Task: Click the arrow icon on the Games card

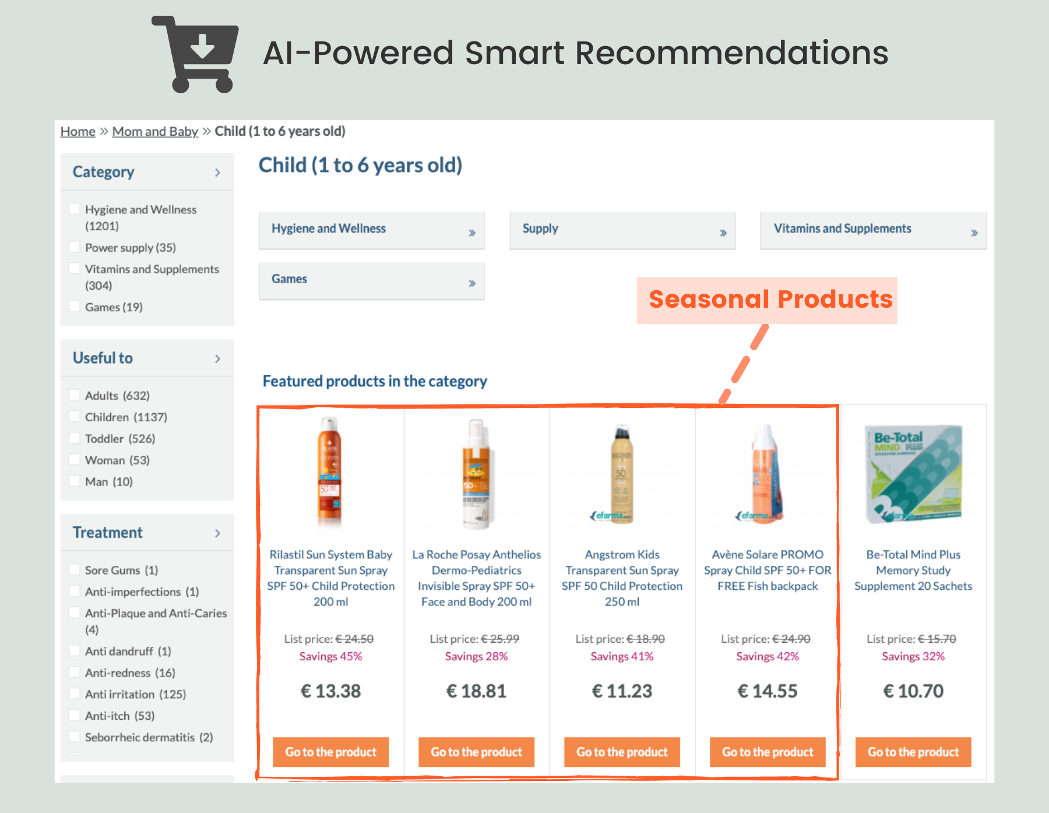Action: [472, 281]
